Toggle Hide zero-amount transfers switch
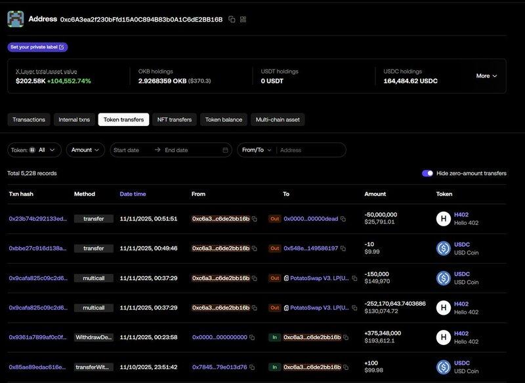This screenshot has width=525, height=383. pos(427,173)
